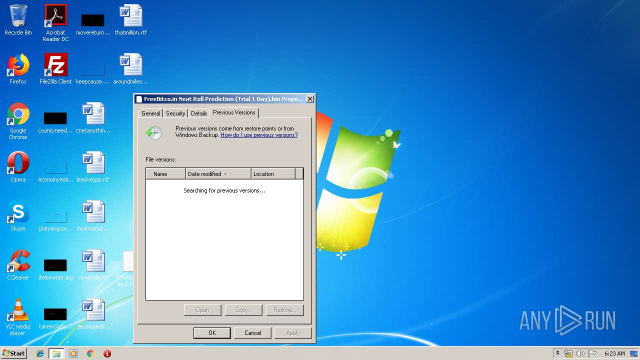
Task: Sort by the Date modified column
Action: (218, 174)
